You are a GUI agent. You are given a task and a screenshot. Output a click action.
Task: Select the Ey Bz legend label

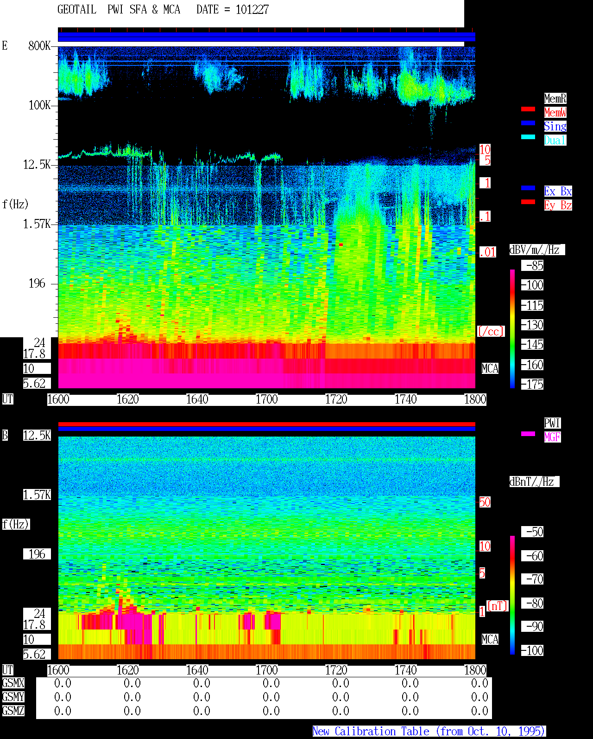point(558,205)
